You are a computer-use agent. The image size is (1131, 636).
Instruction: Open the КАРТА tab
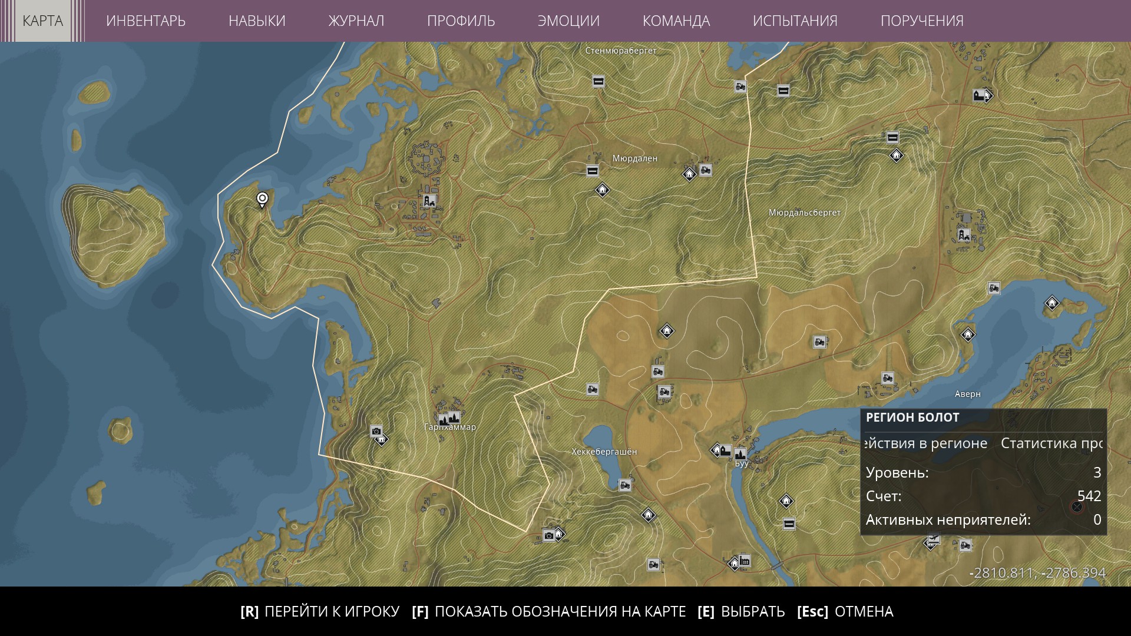pos(42,21)
